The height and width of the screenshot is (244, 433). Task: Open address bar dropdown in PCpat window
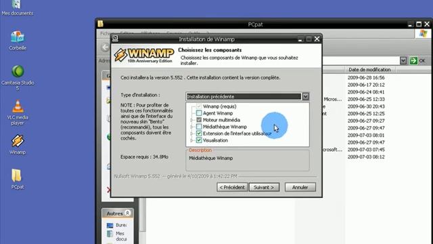(x=403, y=60)
